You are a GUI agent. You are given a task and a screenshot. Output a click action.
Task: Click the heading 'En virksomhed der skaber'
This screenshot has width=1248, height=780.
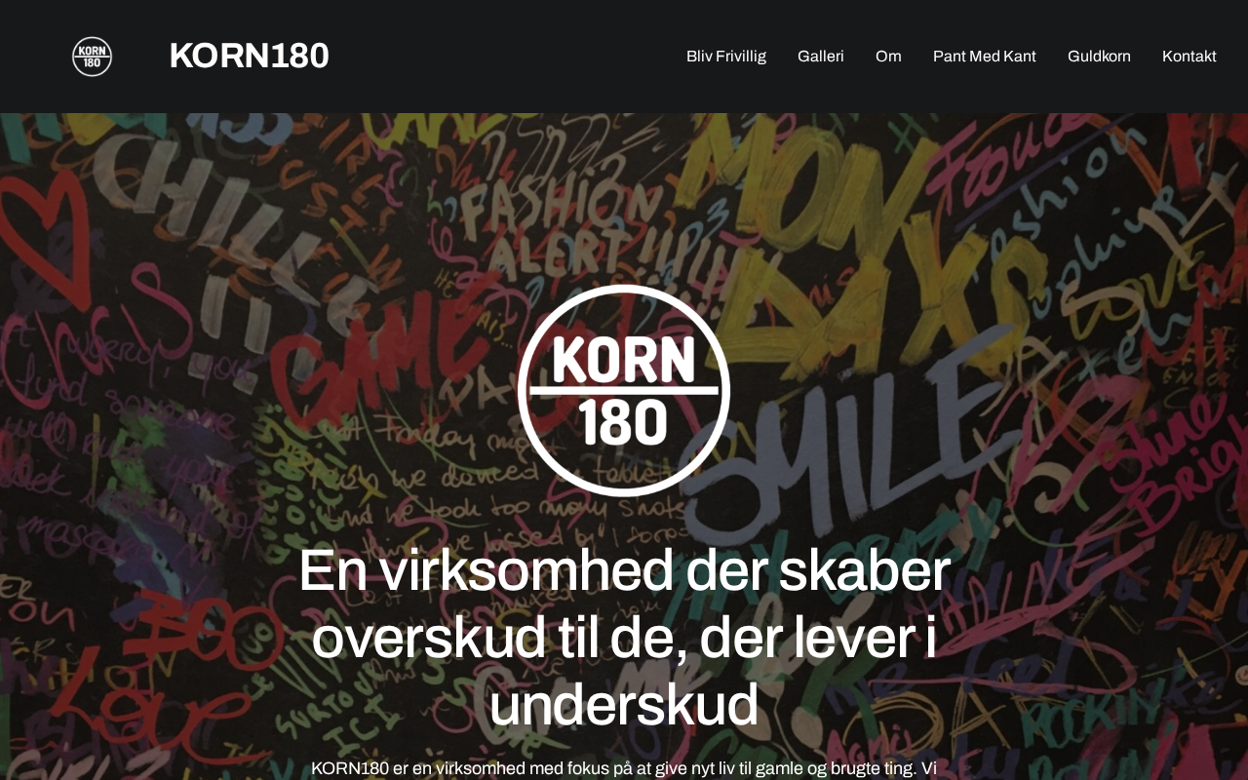pyautogui.click(x=624, y=570)
